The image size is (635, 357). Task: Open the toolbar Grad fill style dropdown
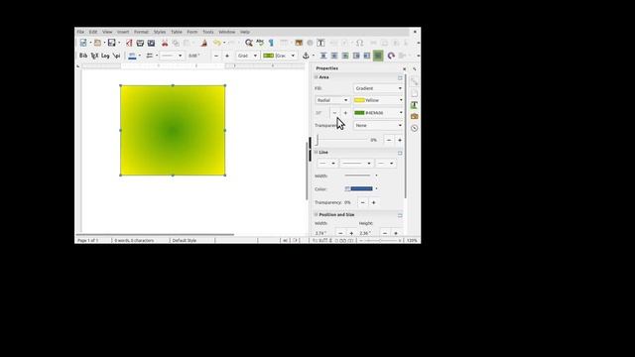pyautogui.click(x=247, y=56)
